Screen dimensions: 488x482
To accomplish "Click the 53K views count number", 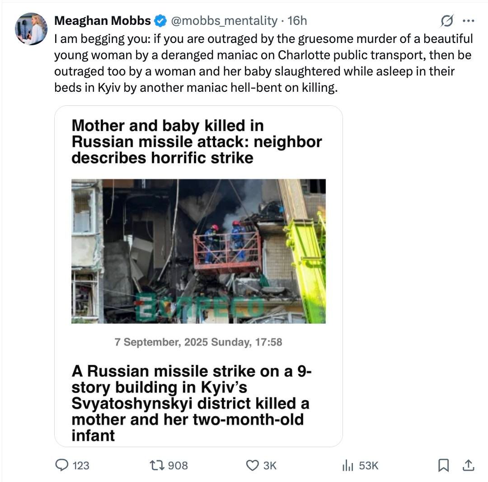I will point(368,465).
